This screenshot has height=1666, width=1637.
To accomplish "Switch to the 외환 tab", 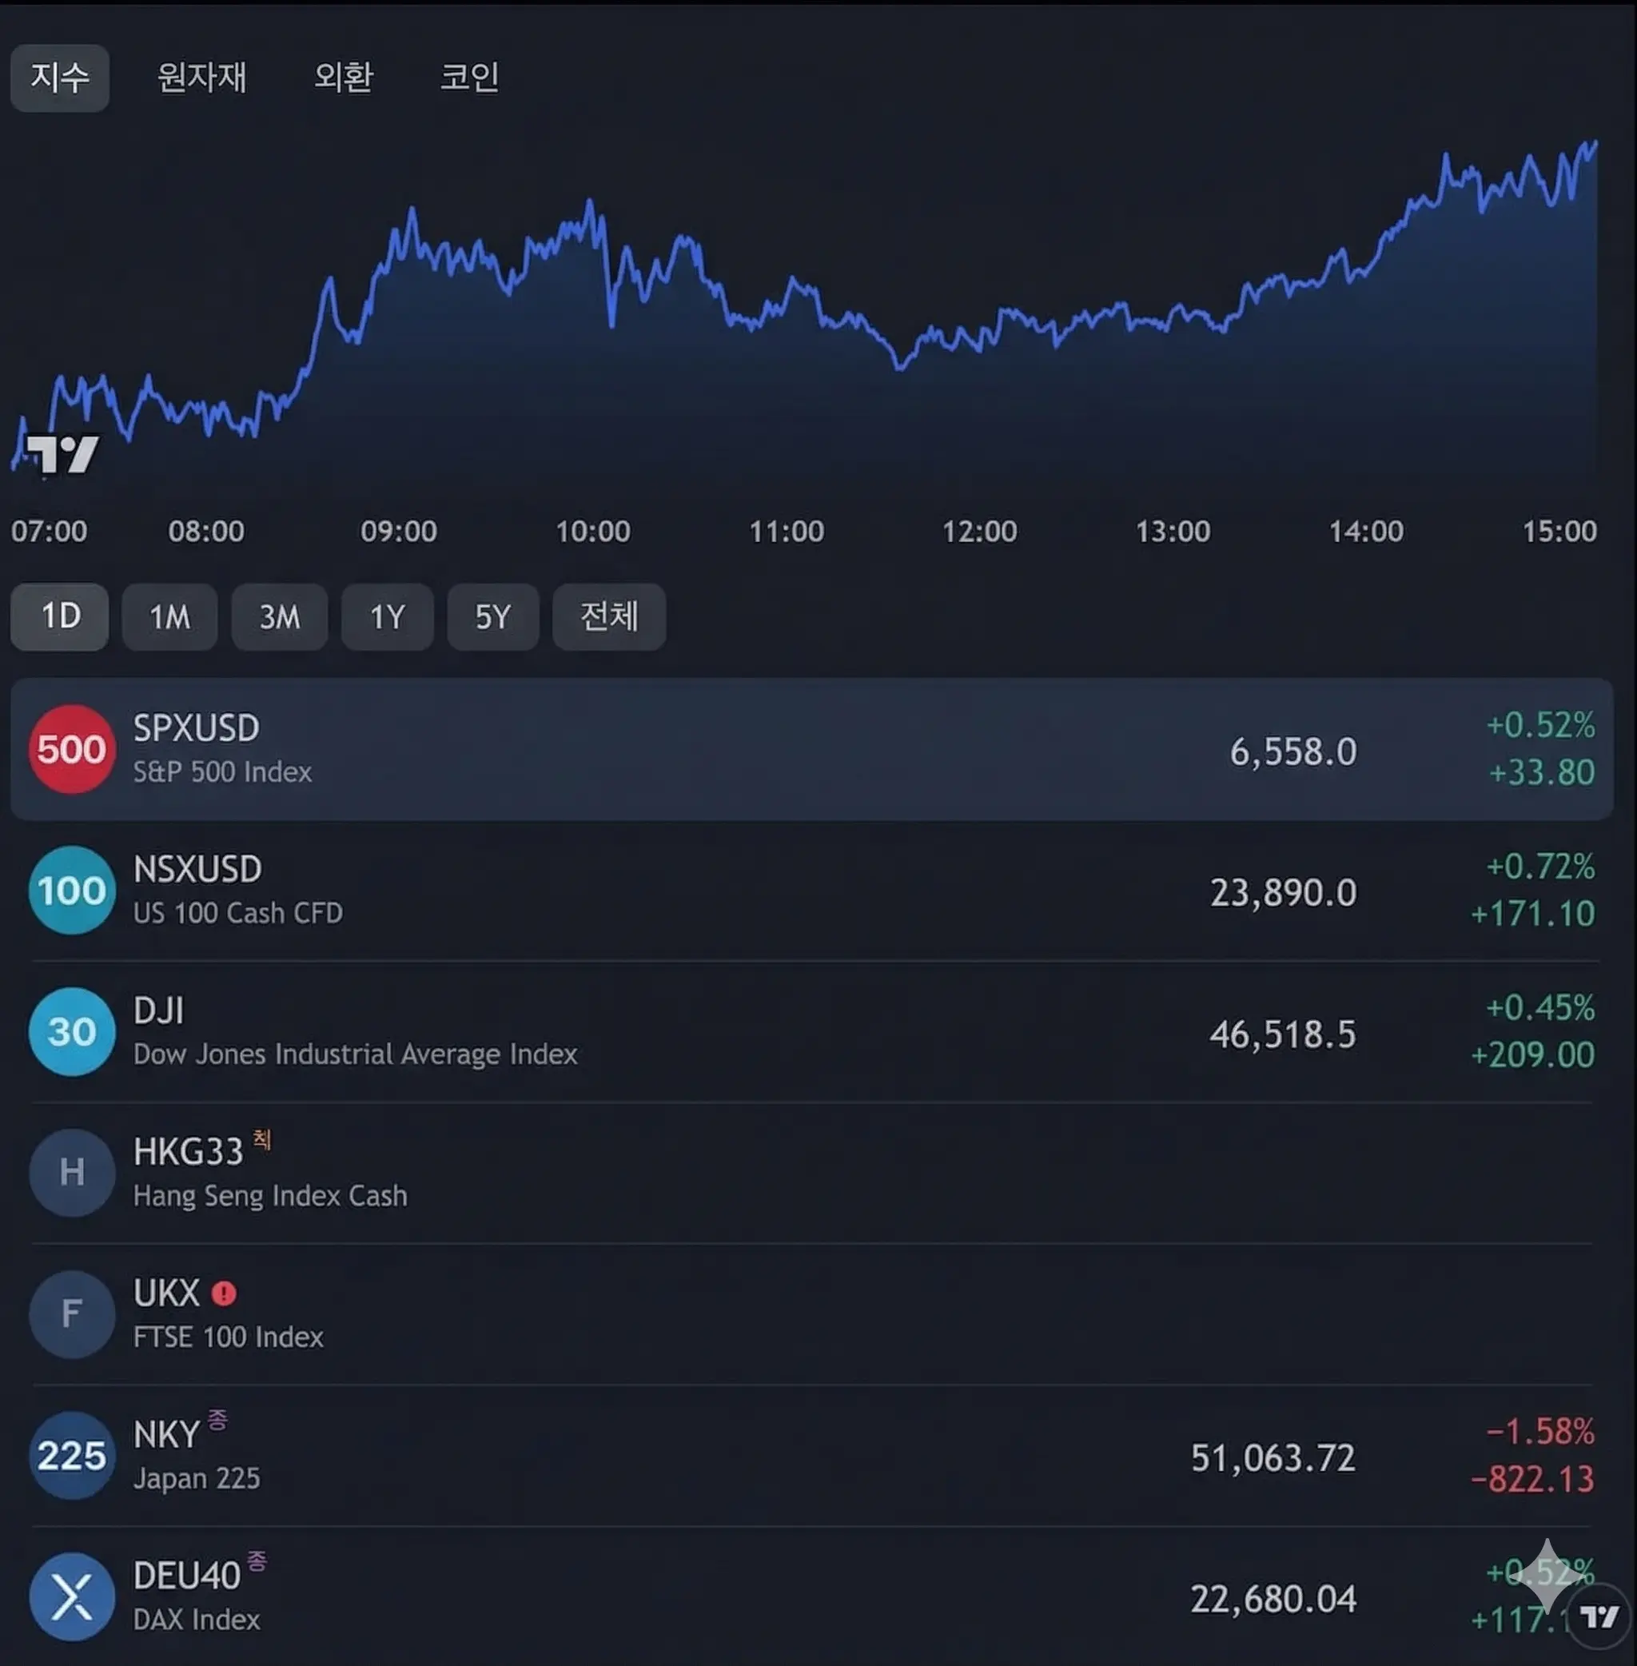I will tap(343, 78).
